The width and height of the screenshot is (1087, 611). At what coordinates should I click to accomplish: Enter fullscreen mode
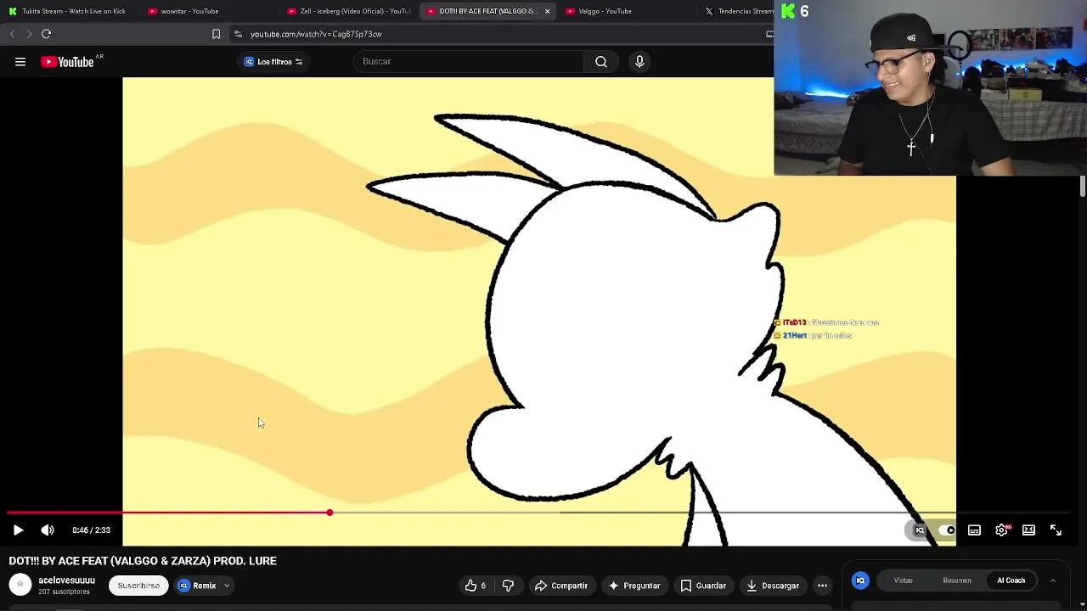1056,530
